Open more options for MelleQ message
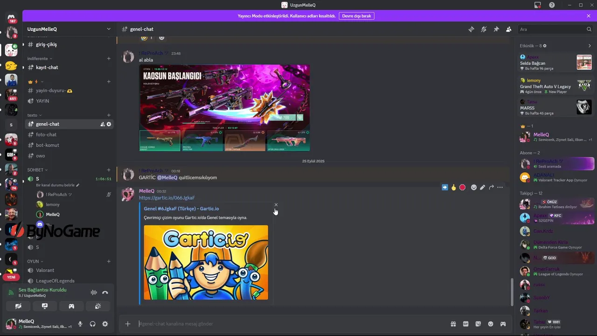This screenshot has width=597, height=336. (x=500, y=187)
